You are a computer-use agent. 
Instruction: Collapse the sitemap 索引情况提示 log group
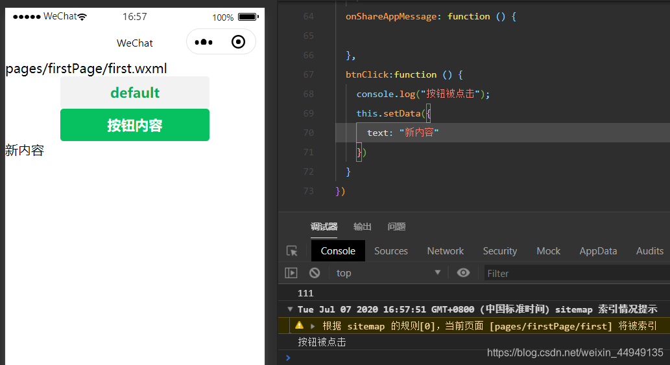coord(290,309)
